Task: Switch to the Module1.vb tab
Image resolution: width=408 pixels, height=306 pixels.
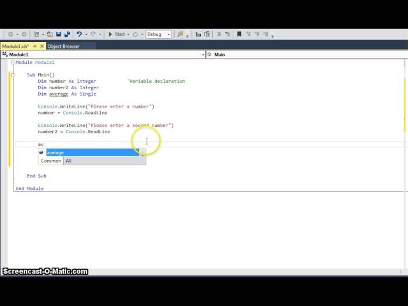Action: (x=15, y=47)
